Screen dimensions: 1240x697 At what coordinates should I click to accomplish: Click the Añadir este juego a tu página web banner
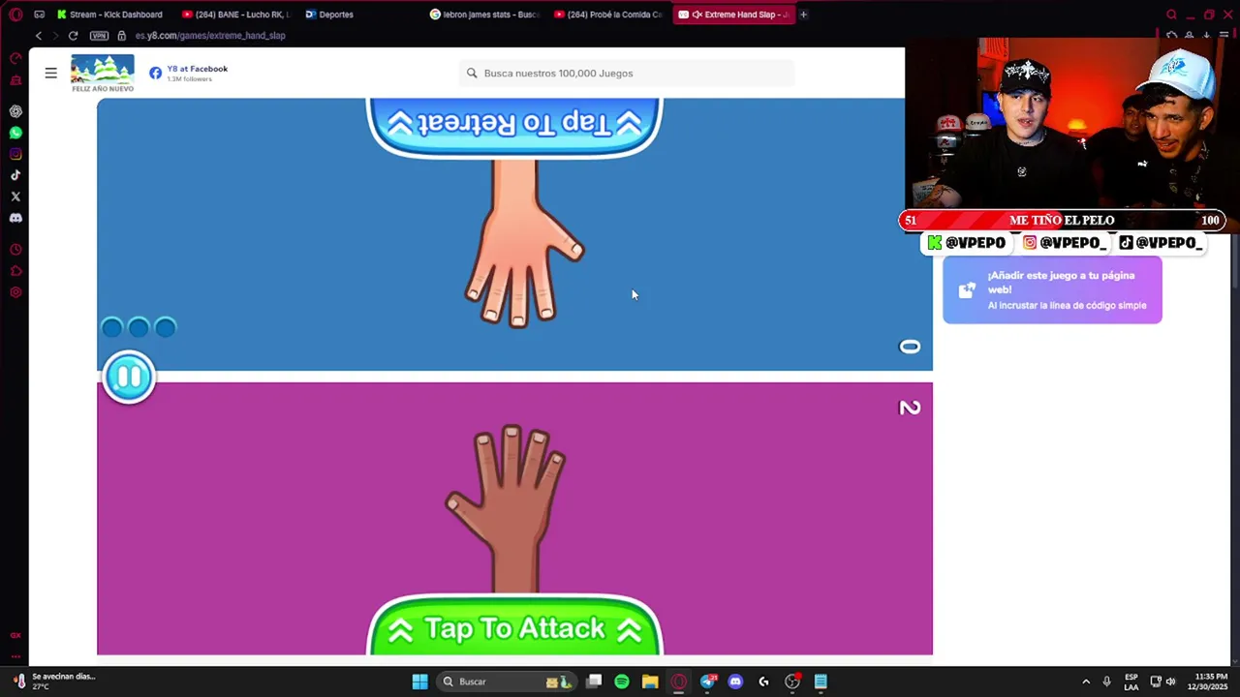click(1052, 289)
